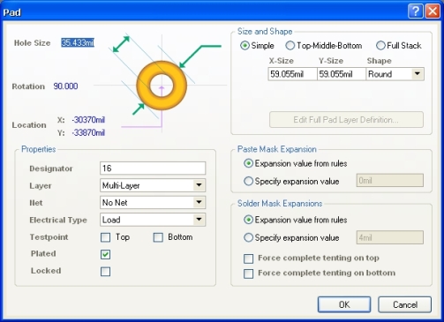Expand the Electrical Type dropdown
This screenshot has height=322, width=444.
tap(199, 220)
